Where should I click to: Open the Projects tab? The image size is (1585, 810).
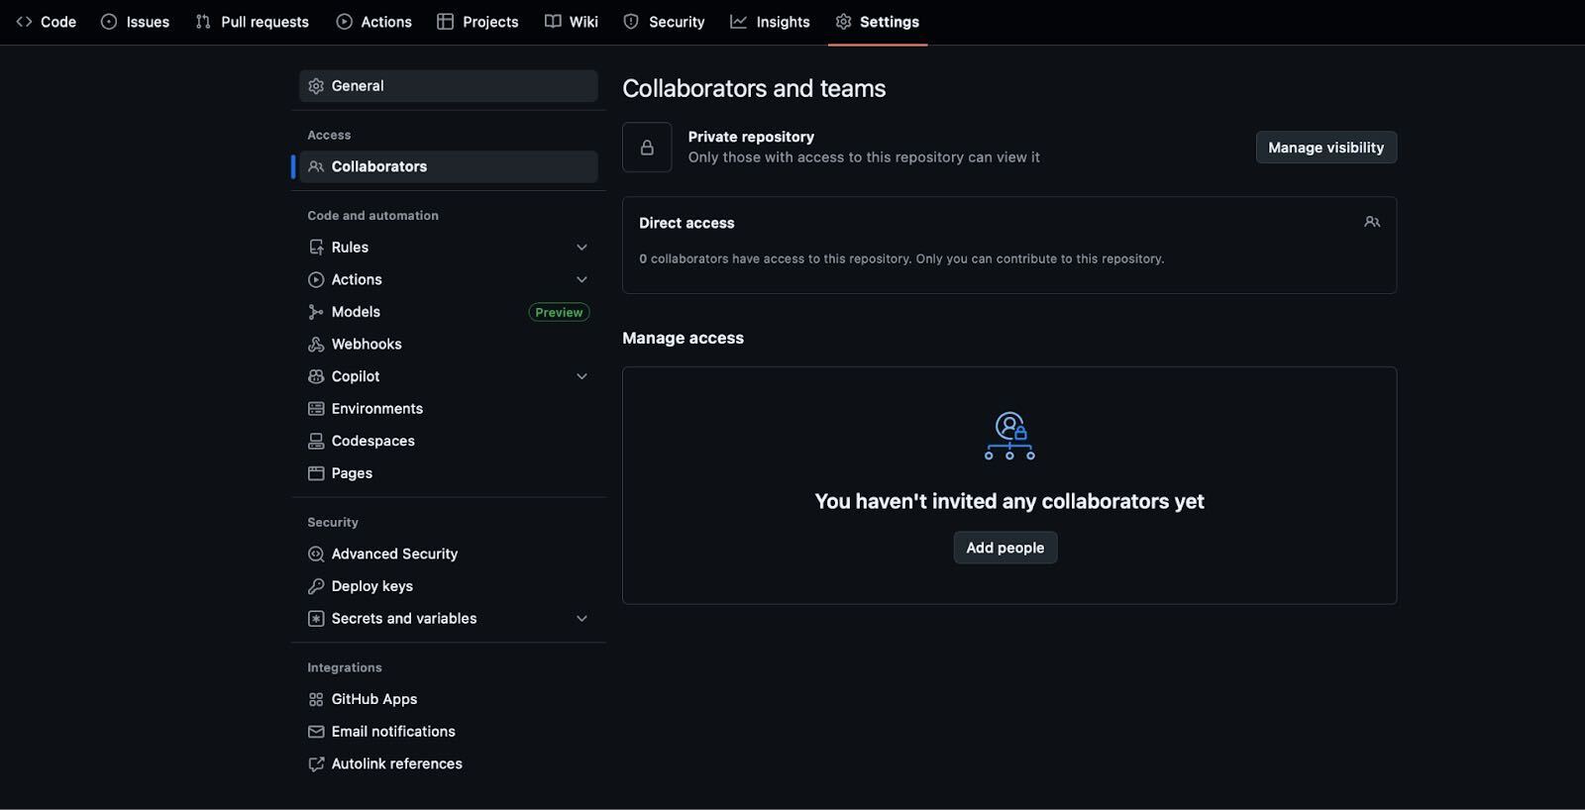pos(478,22)
